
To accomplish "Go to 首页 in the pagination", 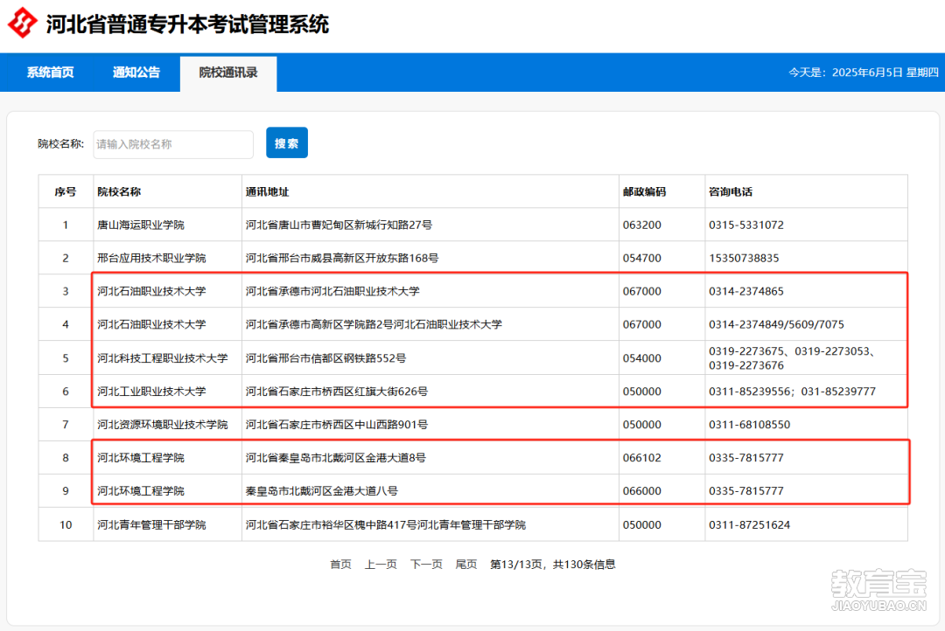I will [x=340, y=565].
